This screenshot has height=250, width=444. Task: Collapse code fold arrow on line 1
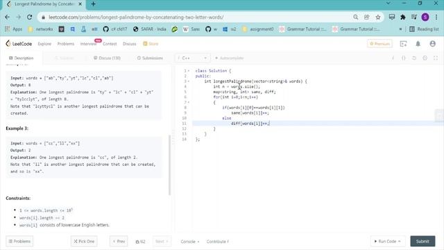[189, 71]
